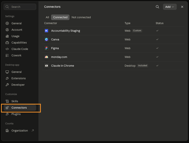Switch to the Not connected tab

click(81, 17)
